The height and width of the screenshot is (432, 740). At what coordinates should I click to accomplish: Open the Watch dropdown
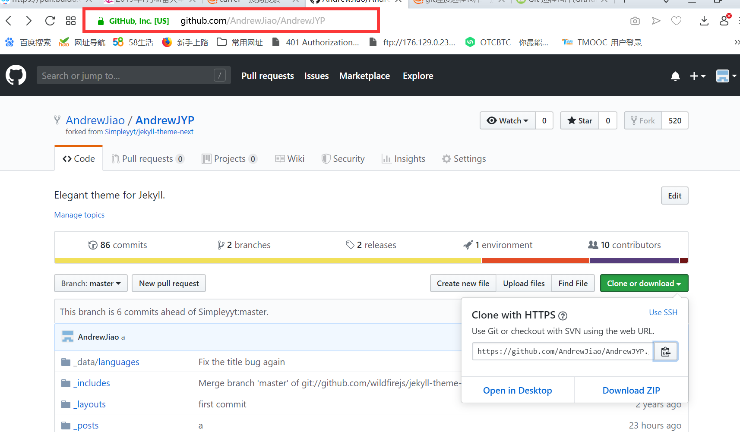(508, 121)
